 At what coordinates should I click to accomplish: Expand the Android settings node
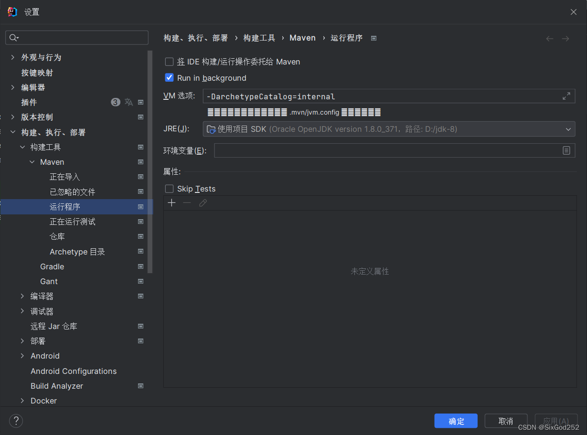22,356
